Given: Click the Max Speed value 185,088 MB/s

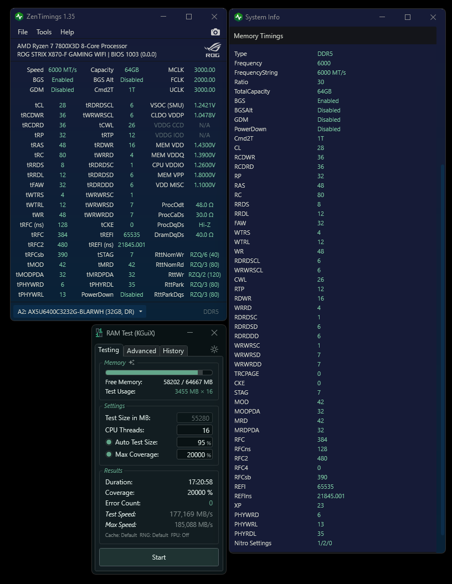Looking at the screenshot, I should [193, 525].
